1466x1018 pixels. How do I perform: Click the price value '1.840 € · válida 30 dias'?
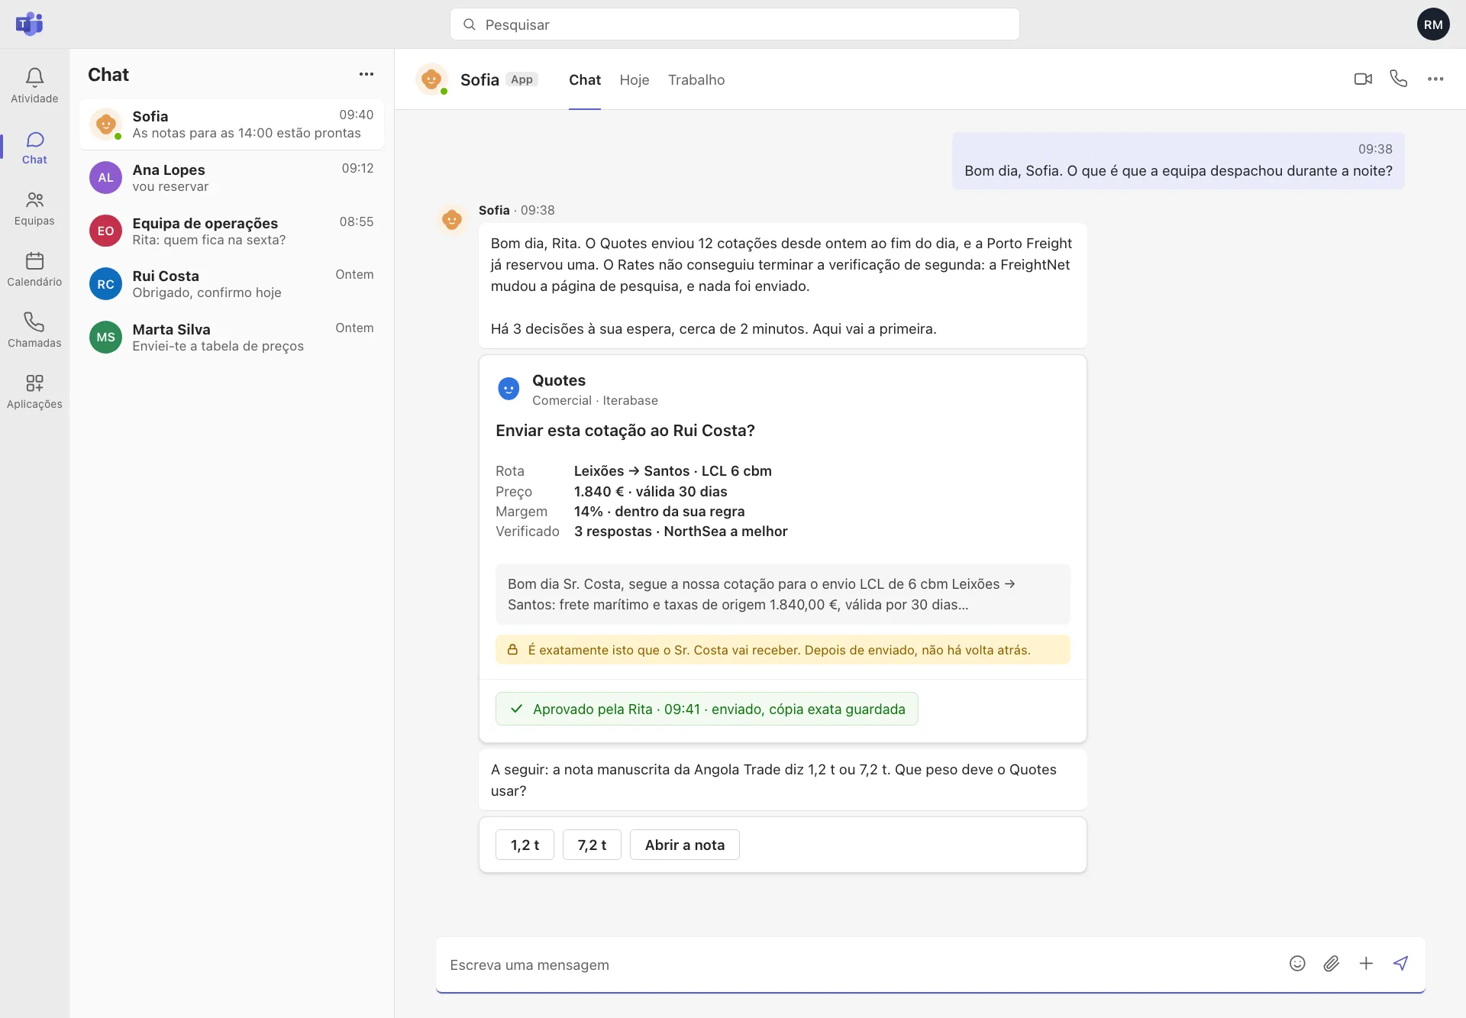pyautogui.click(x=651, y=492)
